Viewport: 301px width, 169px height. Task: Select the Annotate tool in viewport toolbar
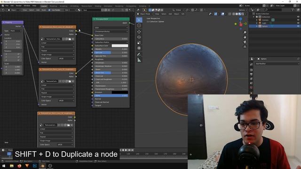click(139, 54)
